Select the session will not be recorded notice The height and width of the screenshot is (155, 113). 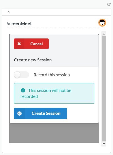coord(54,93)
